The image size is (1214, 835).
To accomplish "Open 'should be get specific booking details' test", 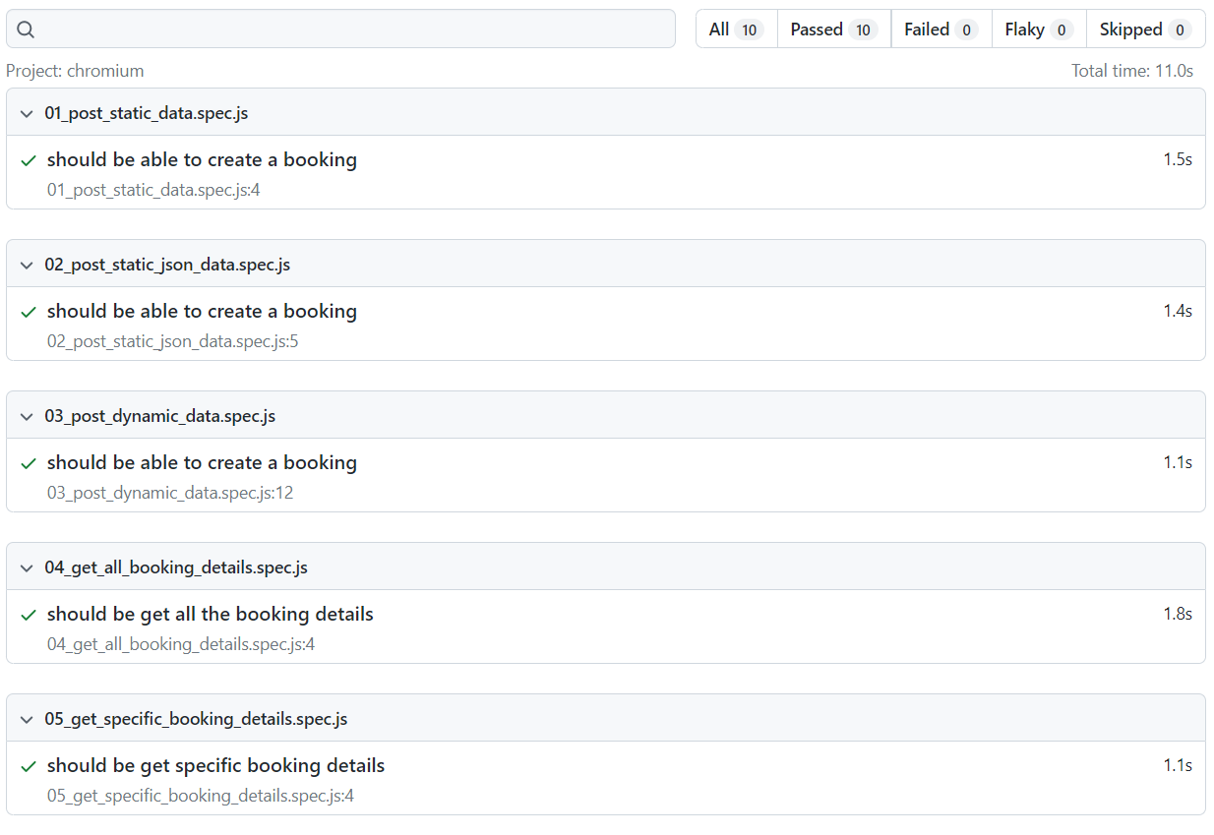I will click(215, 766).
